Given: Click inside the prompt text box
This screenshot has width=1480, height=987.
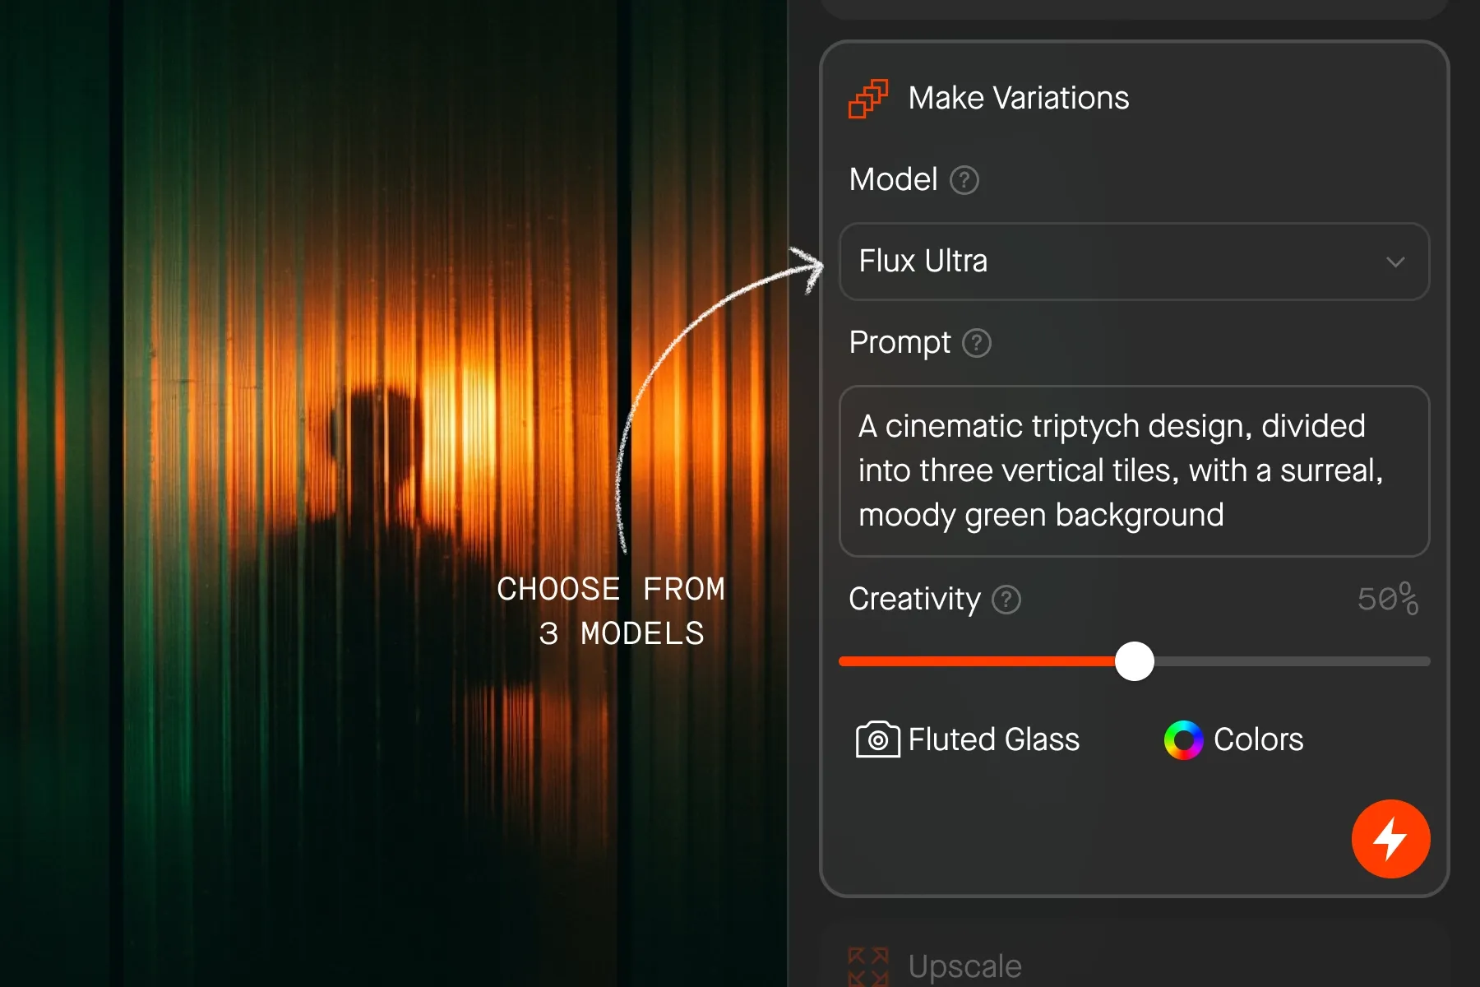Looking at the screenshot, I should 1135,471.
